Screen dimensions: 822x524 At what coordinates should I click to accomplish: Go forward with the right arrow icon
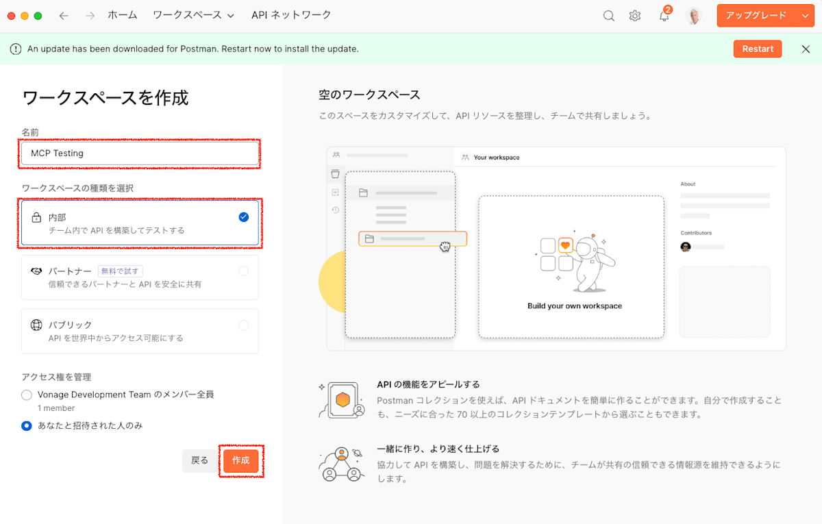[90, 15]
